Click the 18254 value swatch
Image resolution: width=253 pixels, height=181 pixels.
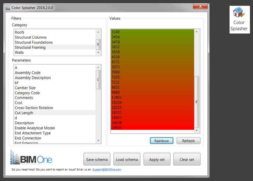point(152,102)
